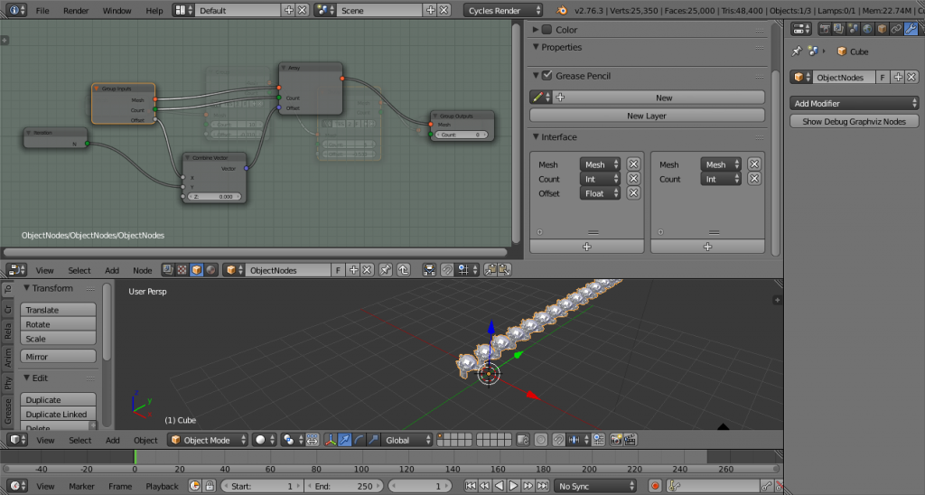The width and height of the screenshot is (925, 495).
Task: Open the Render menu in top bar
Action: [76, 11]
